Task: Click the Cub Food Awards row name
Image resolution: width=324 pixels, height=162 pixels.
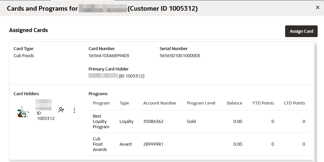Action: click(100, 144)
